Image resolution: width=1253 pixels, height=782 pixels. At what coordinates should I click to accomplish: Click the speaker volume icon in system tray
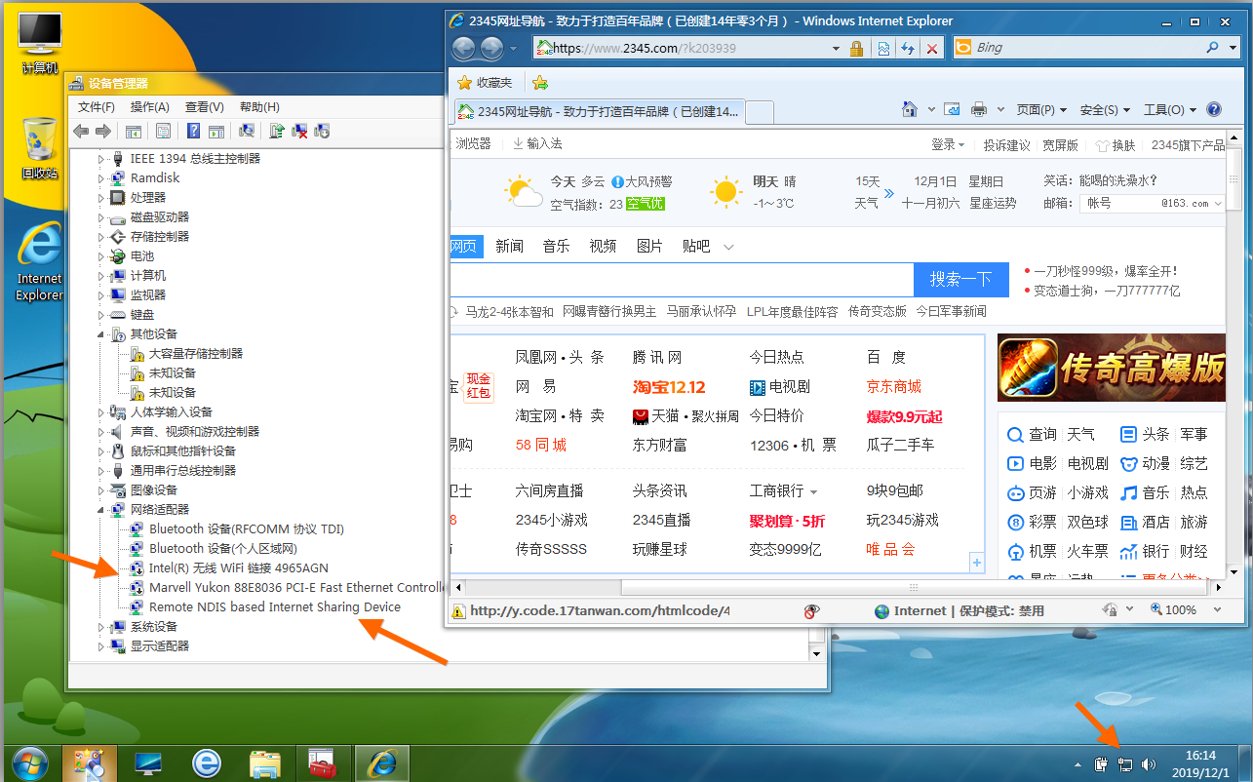(x=1149, y=764)
